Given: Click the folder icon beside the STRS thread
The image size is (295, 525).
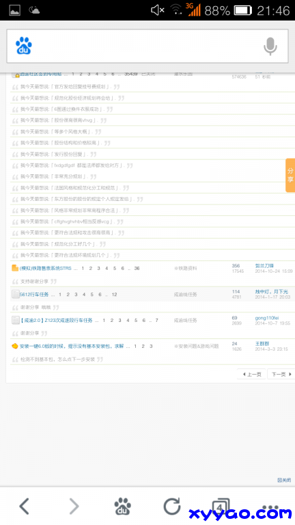Looking at the screenshot, I should (x=15, y=268).
